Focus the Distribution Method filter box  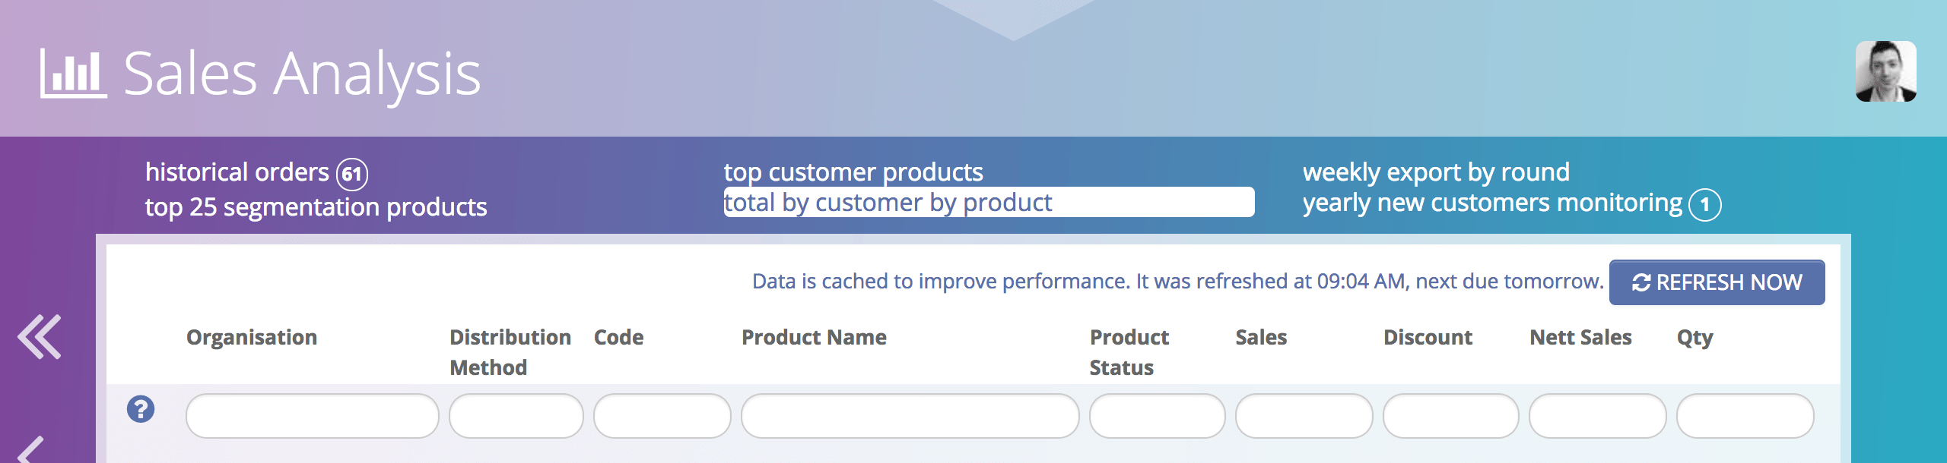[516, 416]
